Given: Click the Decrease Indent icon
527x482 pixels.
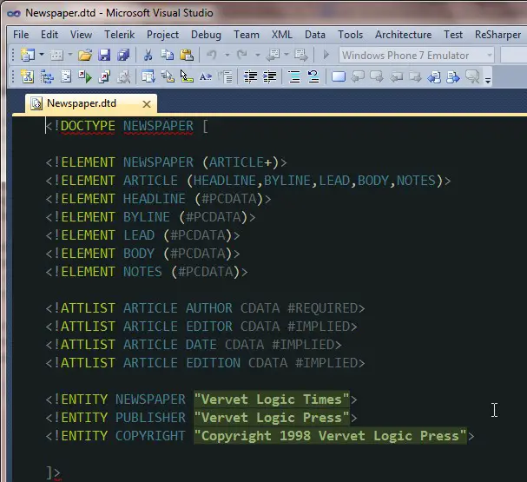Looking at the screenshot, I should click(x=250, y=77).
